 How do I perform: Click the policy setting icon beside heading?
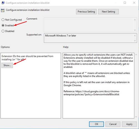pos(3,10)
